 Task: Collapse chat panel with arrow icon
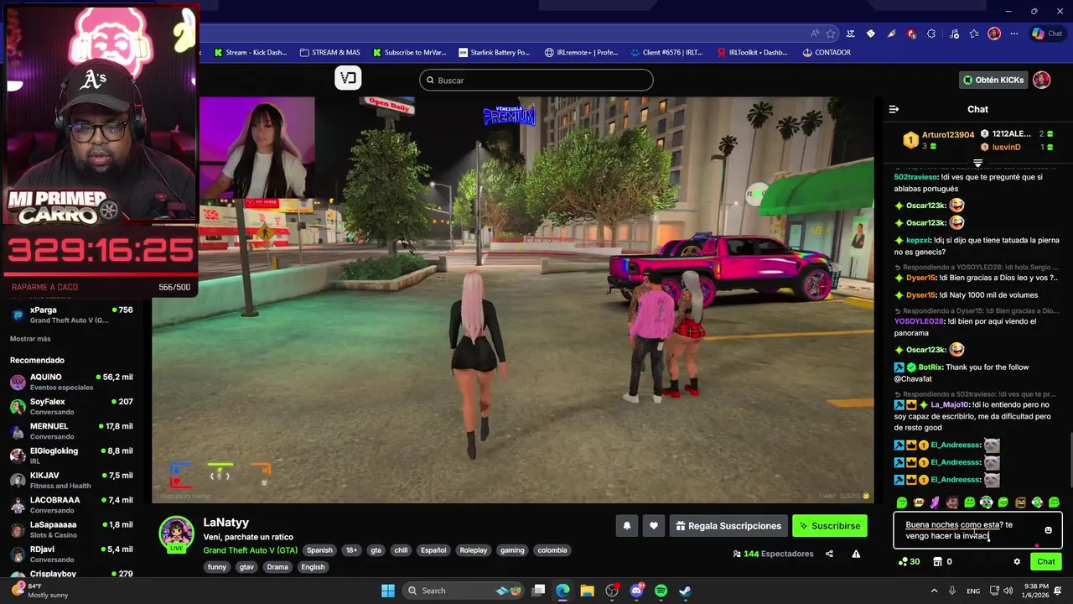[894, 109]
